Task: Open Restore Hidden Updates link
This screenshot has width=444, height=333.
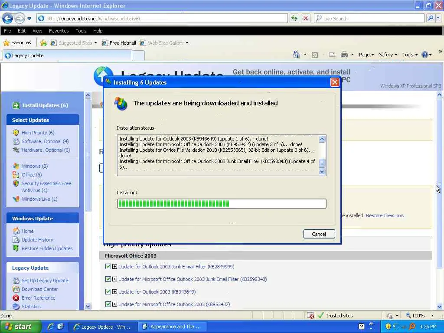Action: (47, 248)
